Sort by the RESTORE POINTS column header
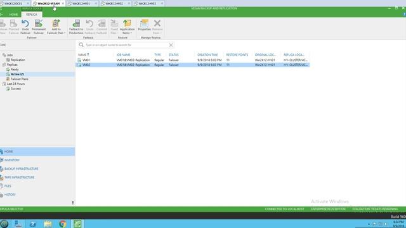Image resolution: width=406 pixels, height=228 pixels. (237, 55)
